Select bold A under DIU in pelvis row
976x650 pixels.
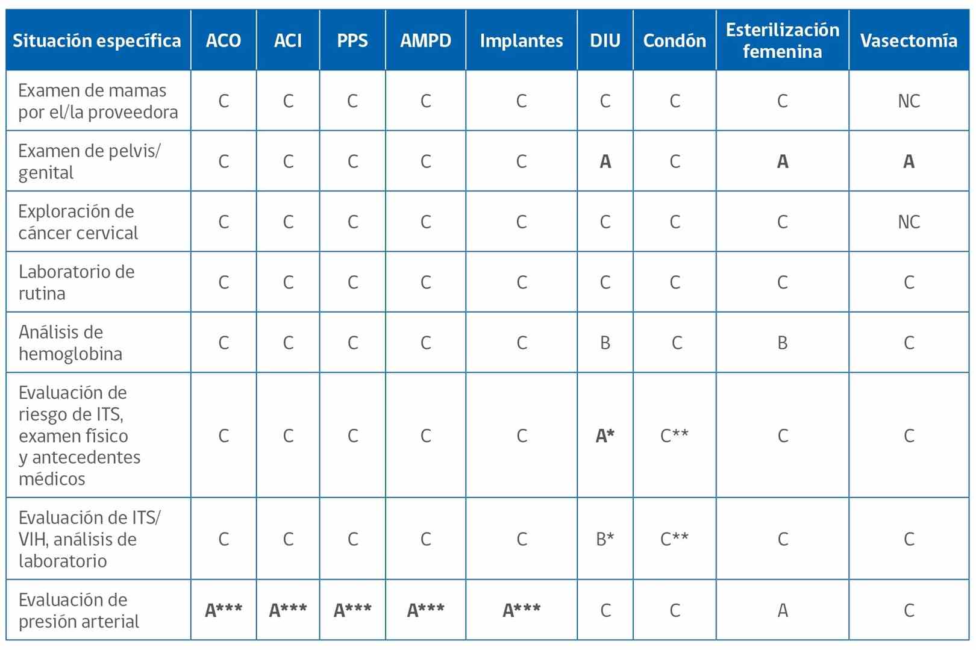tap(605, 161)
